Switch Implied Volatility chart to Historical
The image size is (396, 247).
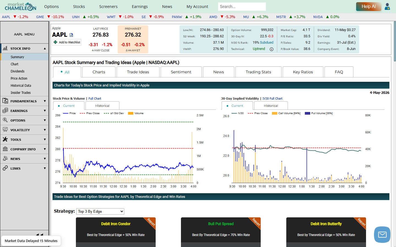coord(271,106)
